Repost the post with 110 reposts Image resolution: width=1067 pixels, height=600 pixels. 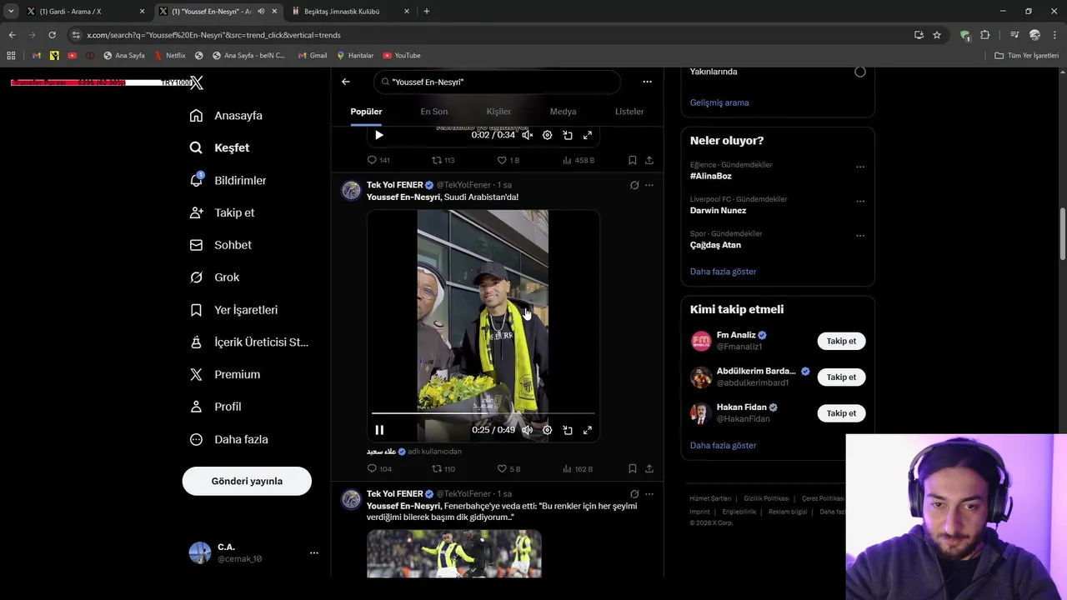(443, 469)
